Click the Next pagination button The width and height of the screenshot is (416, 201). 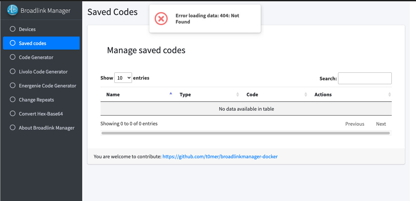click(x=381, y=124)
